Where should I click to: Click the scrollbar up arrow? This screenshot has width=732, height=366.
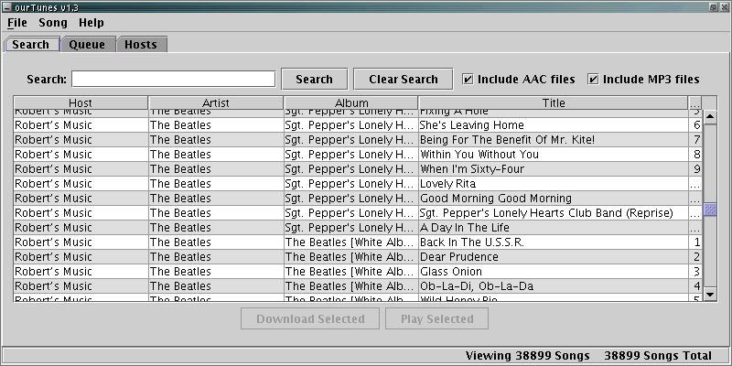point(710,117)
